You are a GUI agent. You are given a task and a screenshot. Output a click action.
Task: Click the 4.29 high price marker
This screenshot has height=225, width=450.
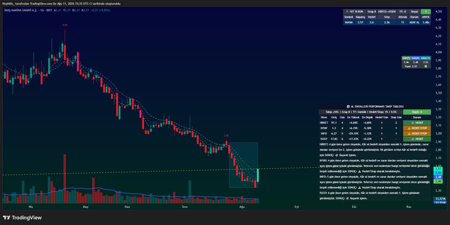click(64, 25)
